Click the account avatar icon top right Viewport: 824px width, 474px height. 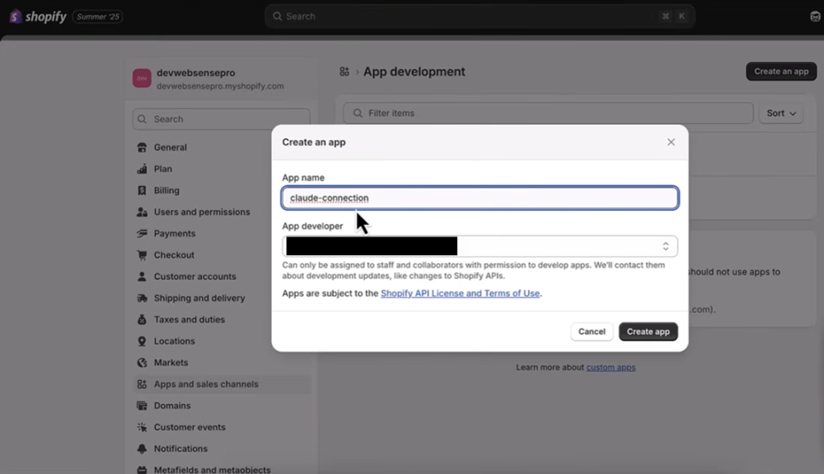[815, 17]
